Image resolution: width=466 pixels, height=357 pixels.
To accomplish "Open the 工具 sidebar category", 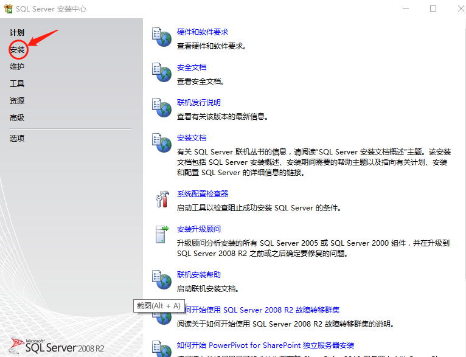I will coord(17,84).
